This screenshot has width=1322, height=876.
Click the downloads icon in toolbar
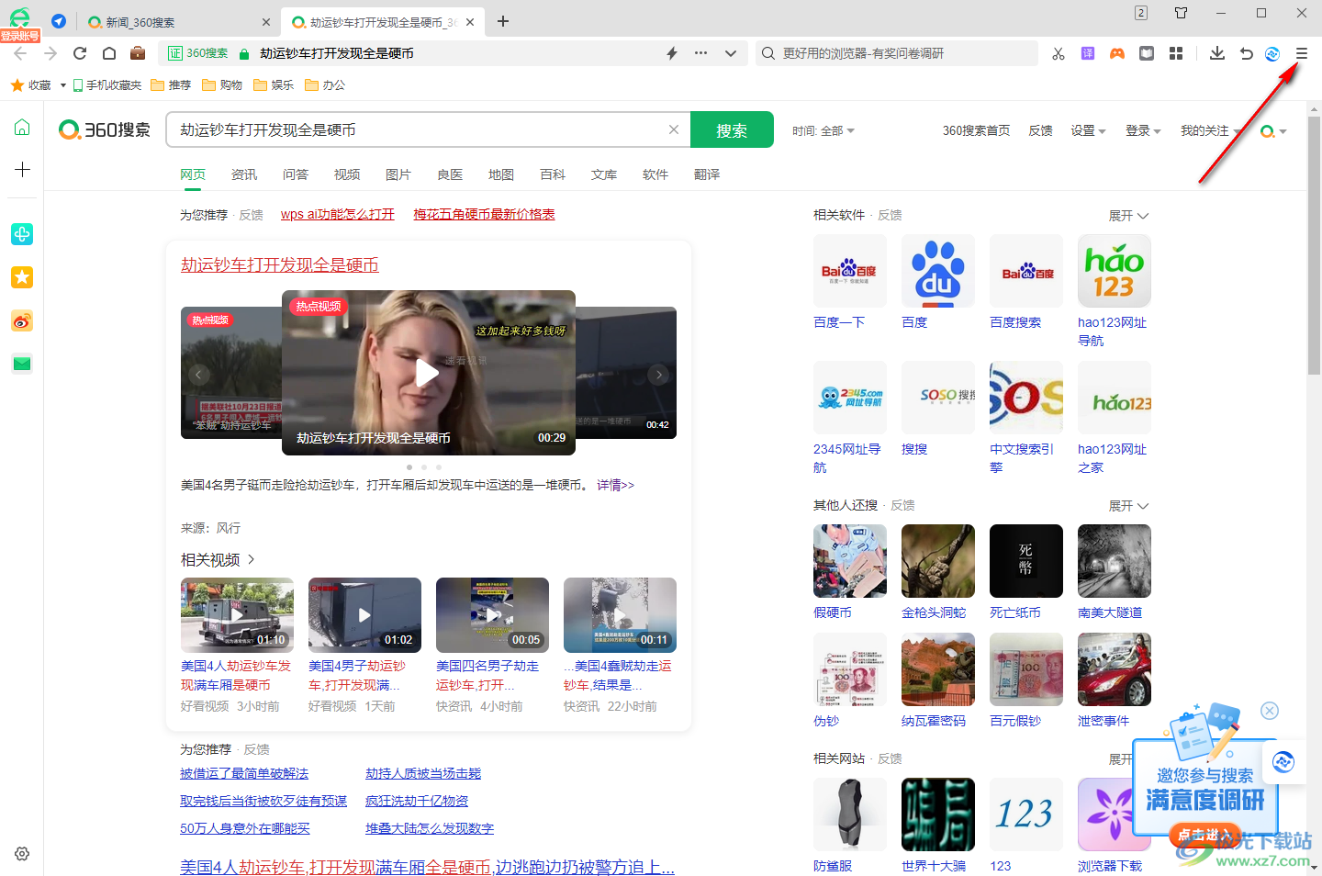(1217, 53)
